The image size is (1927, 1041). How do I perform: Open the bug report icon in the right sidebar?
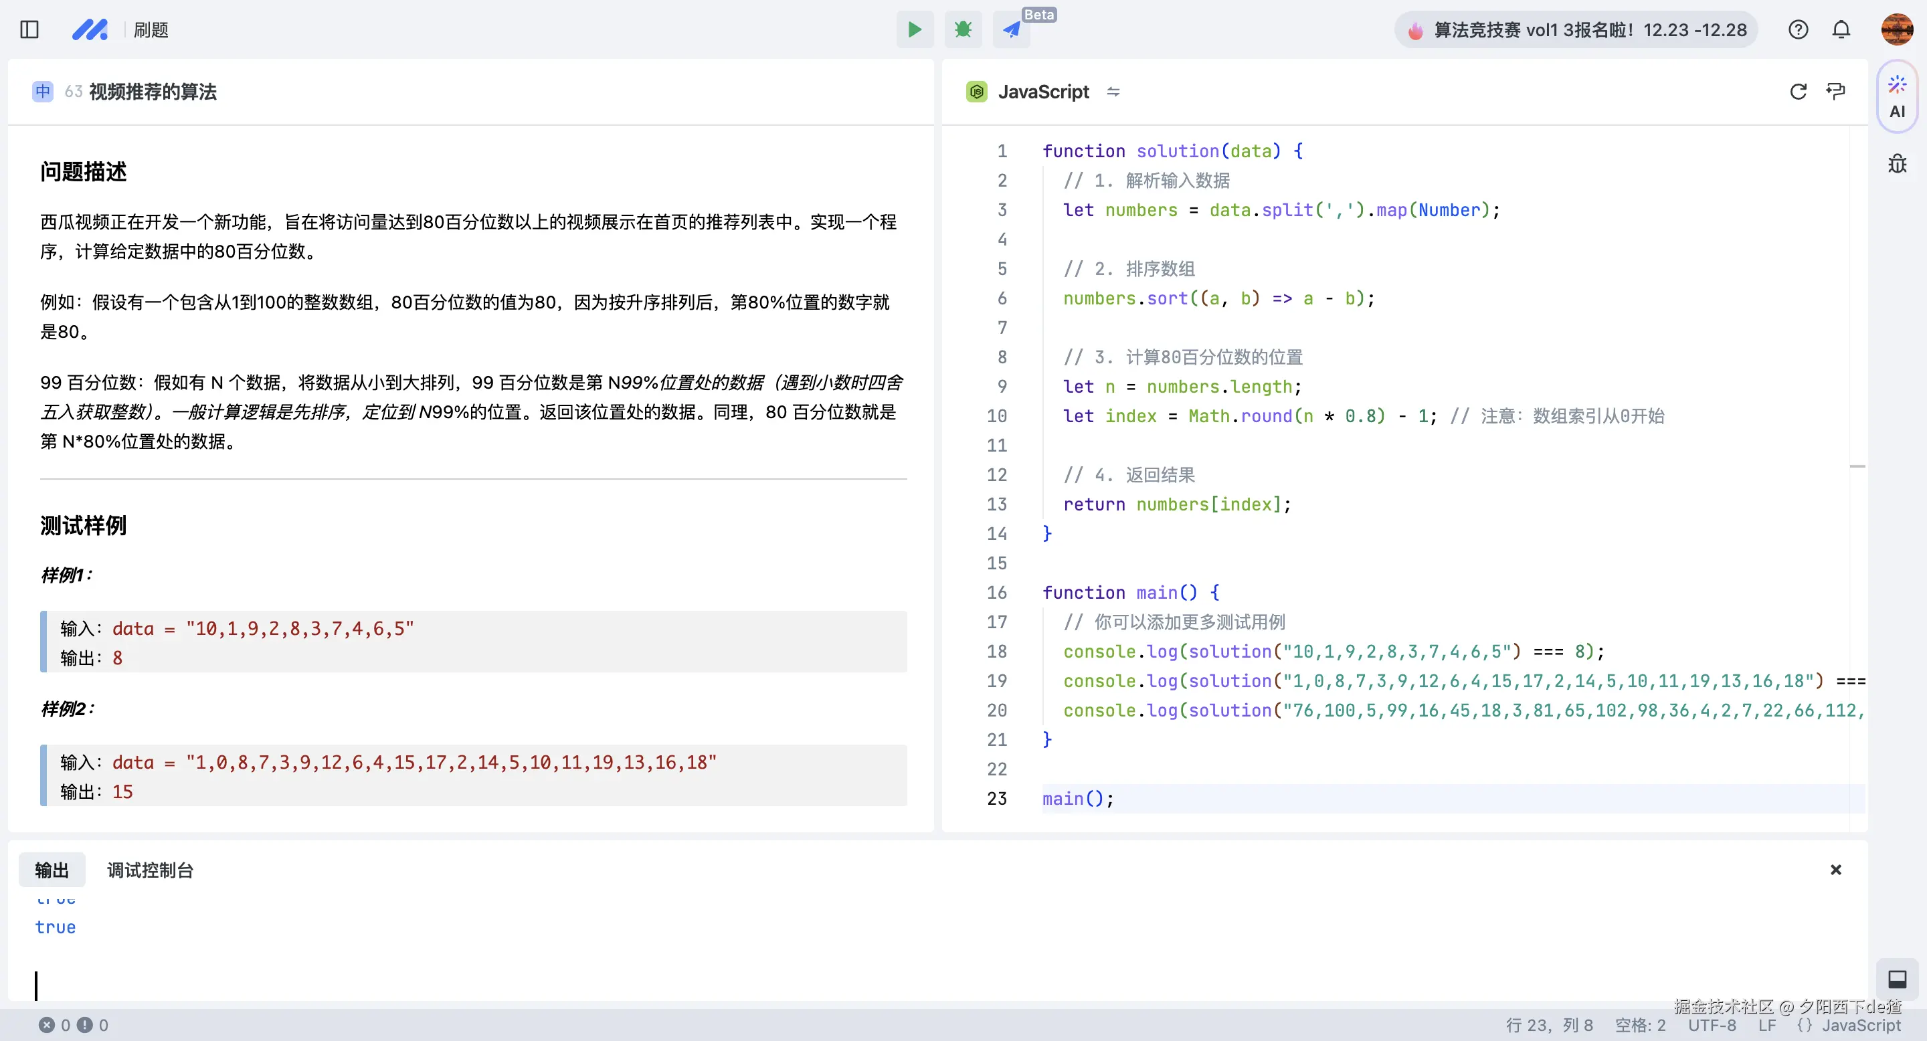(x=1896, y=164)
